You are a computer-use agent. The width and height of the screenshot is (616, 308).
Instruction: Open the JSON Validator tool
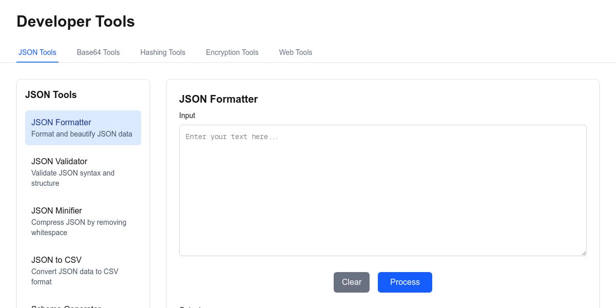coord(83,172)
